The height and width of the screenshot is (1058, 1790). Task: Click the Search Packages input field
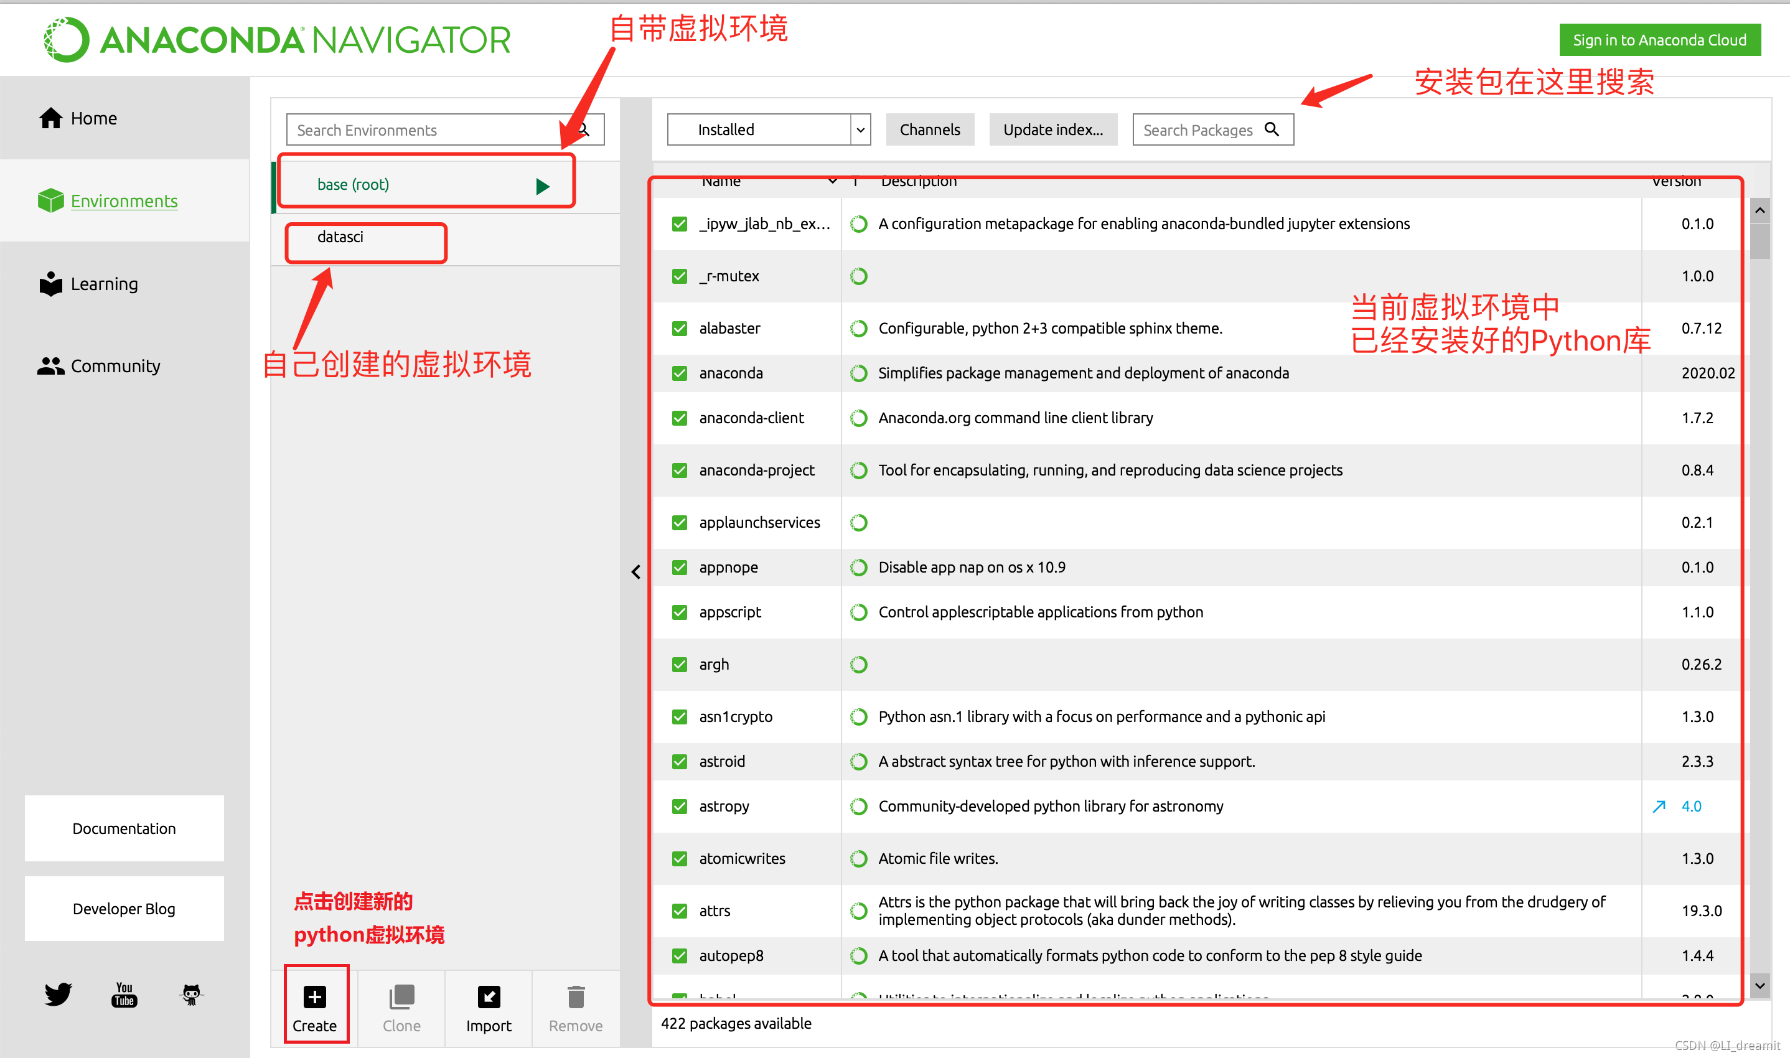[1197, 129]
